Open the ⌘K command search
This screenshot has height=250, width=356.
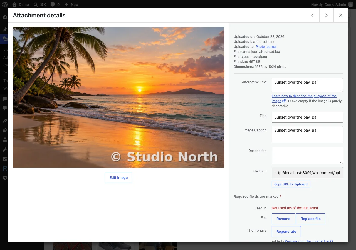click(40, 4)
